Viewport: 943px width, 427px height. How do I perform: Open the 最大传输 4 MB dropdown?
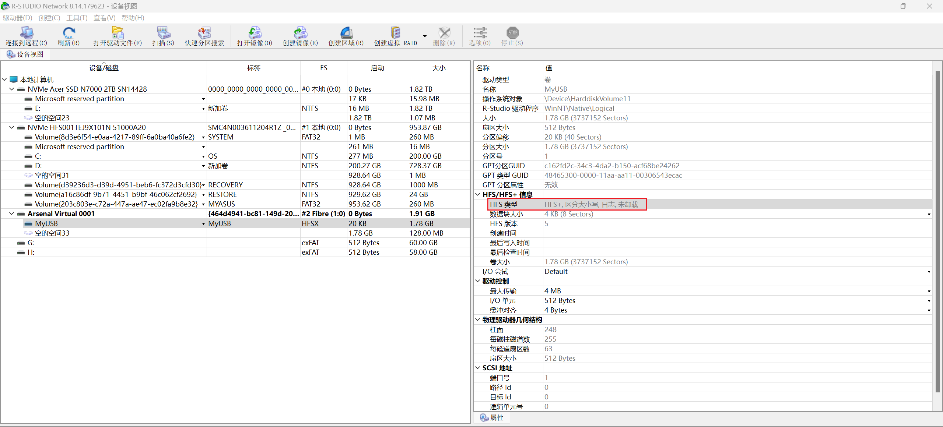929,291
